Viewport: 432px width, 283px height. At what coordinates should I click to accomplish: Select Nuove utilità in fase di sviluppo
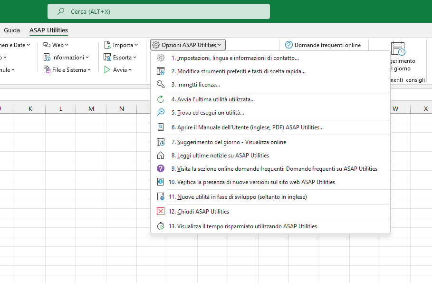(x=270, y=196)
